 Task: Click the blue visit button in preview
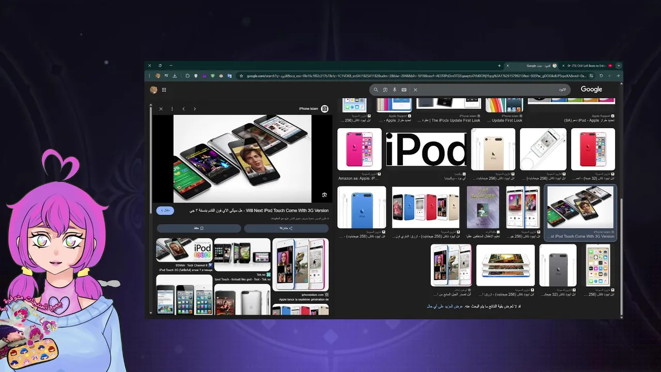[x=165, y=210]
